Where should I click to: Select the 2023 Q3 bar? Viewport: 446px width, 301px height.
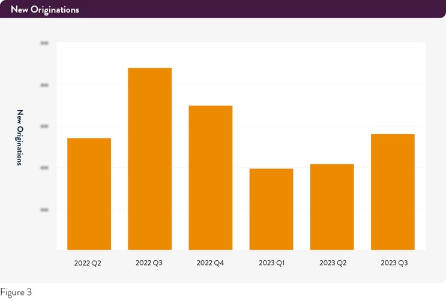[x=393, y=192]
